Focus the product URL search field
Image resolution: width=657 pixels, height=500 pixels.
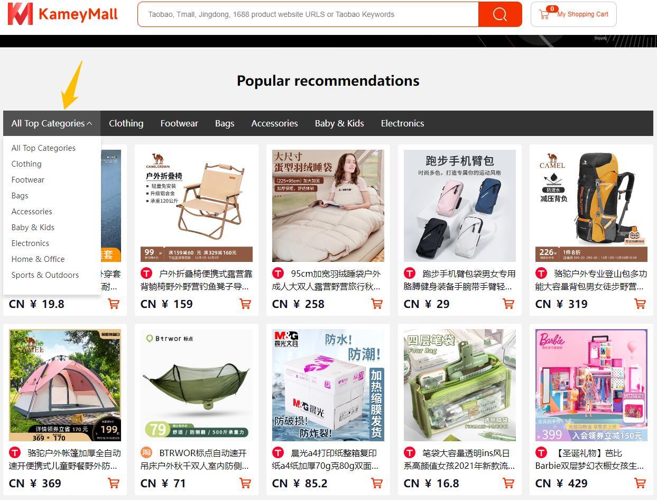[308, 14]
